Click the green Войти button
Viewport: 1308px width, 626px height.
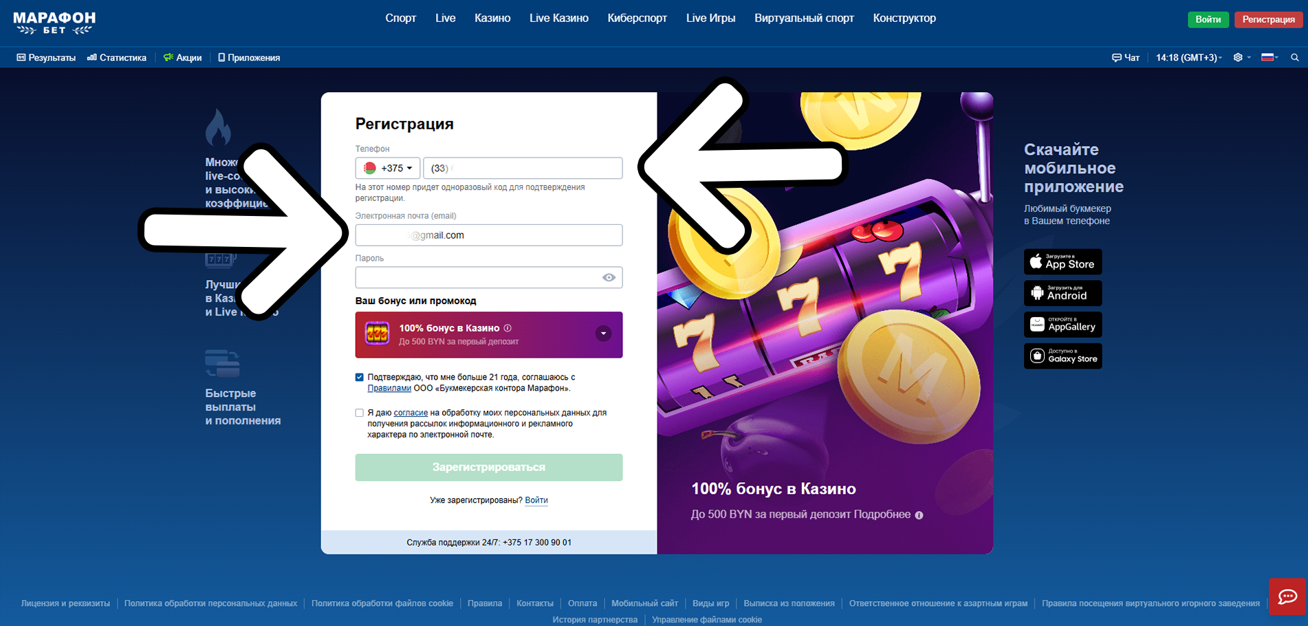(1208, 19)
